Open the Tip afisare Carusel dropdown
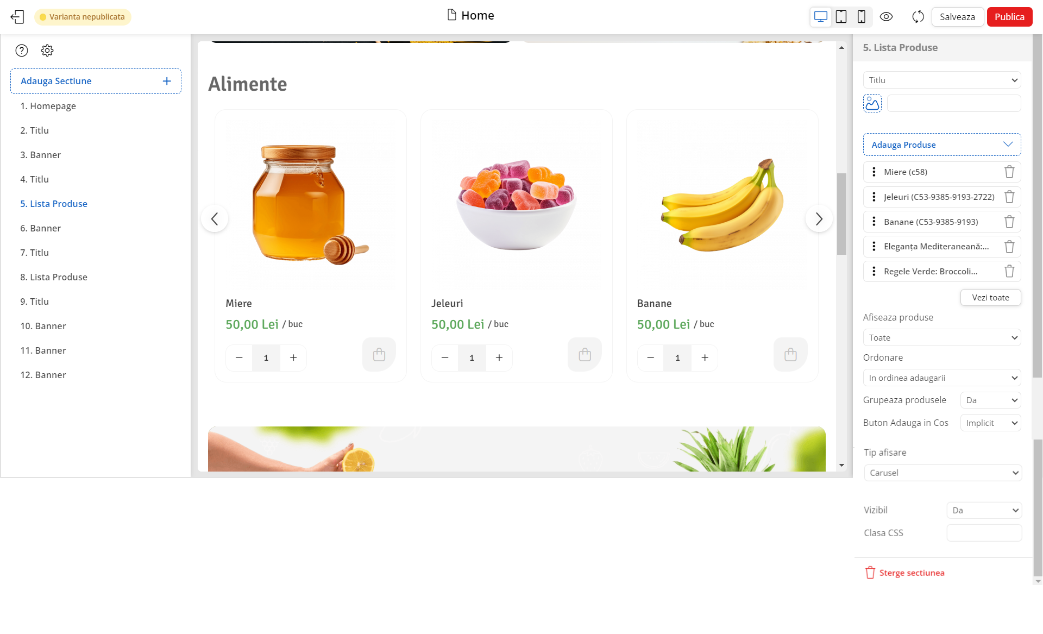Viewport: 1043px width, 634px height. tap(943, 473)
